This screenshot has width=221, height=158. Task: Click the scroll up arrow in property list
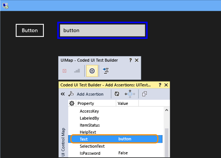(x=166, y=110)
